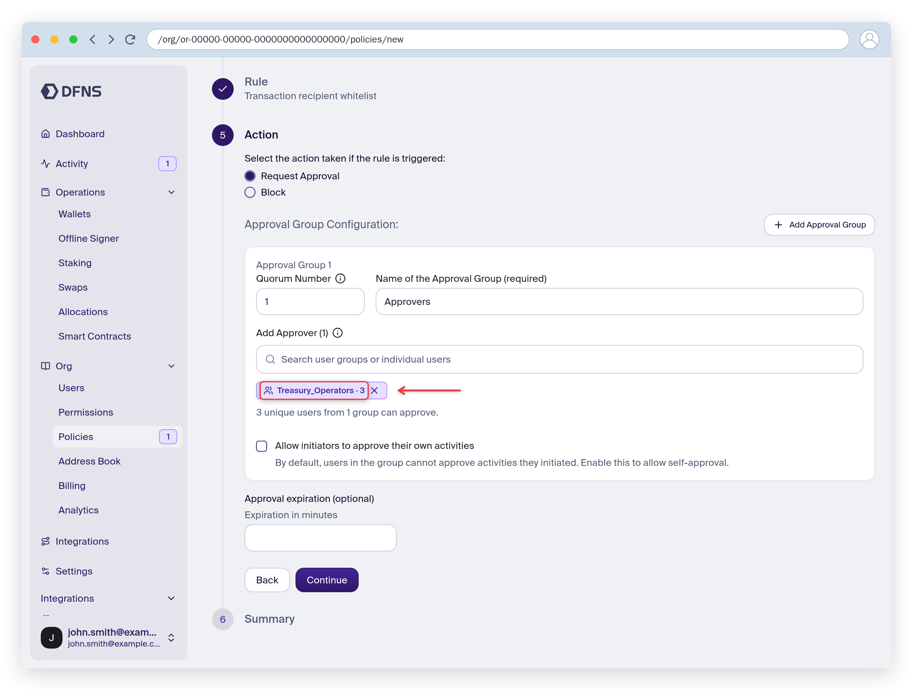The height and width of the screenshot is (690, 913).
Task: Click the Settings sliders icon
Action: click(x=46, y=571)
